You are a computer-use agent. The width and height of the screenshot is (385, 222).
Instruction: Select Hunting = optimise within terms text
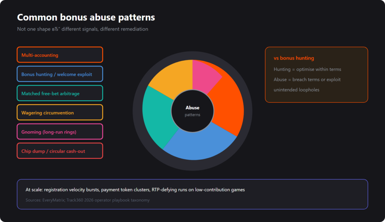click(308, 69)
